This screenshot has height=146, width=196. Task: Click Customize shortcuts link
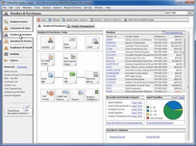pyautogui.click(x=22, y=67)
